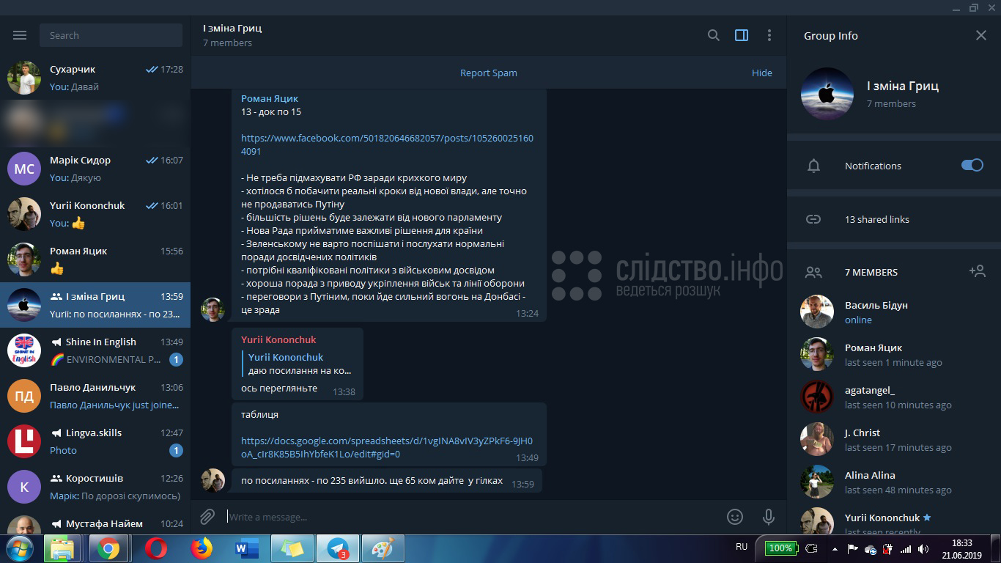Focus the Write a message field
The height and width of the screenshot is (563, 1001).
[473, 517]
